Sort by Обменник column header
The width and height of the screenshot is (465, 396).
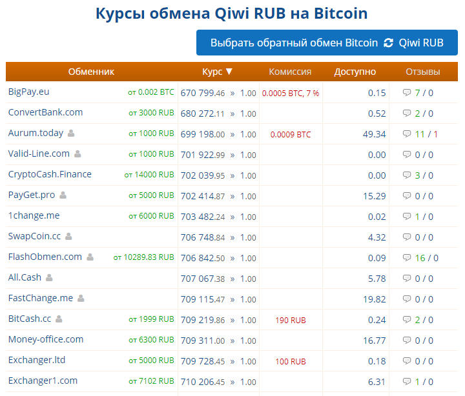[x=91, y=72]
